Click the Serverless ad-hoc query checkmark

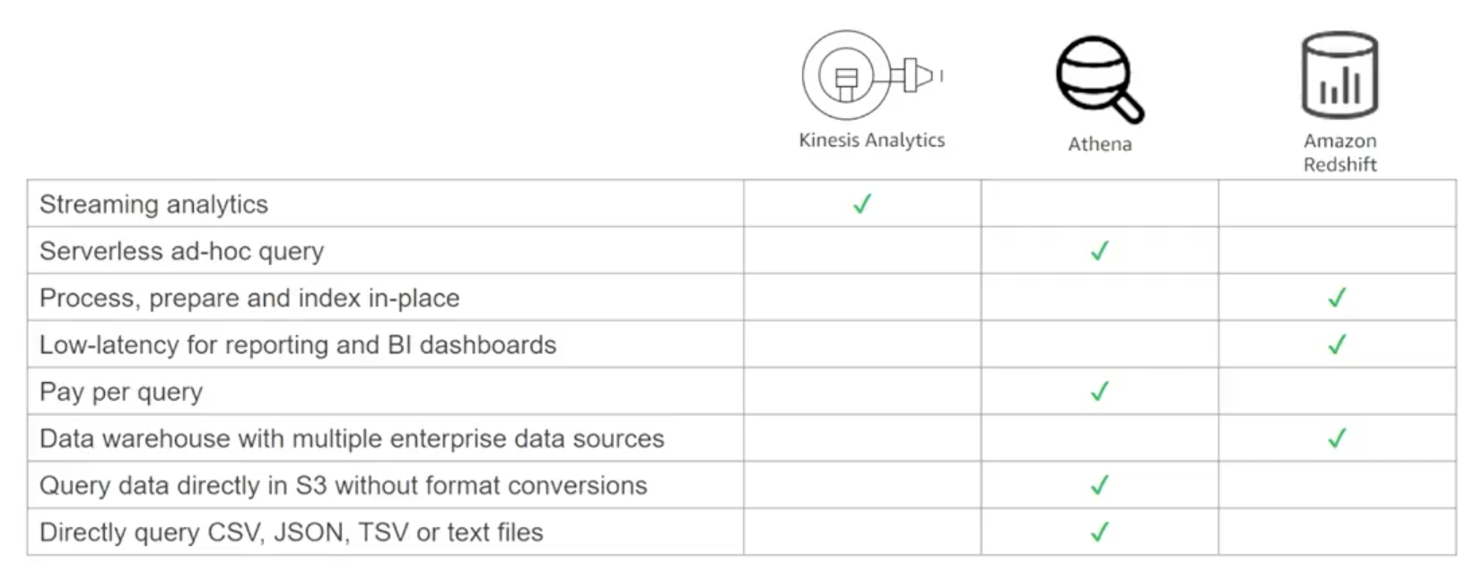pyautogui.click(x=1099, y=251)
